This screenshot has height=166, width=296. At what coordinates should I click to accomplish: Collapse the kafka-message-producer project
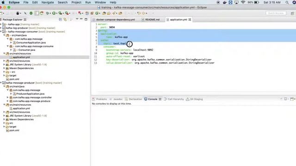click(1, 83)
